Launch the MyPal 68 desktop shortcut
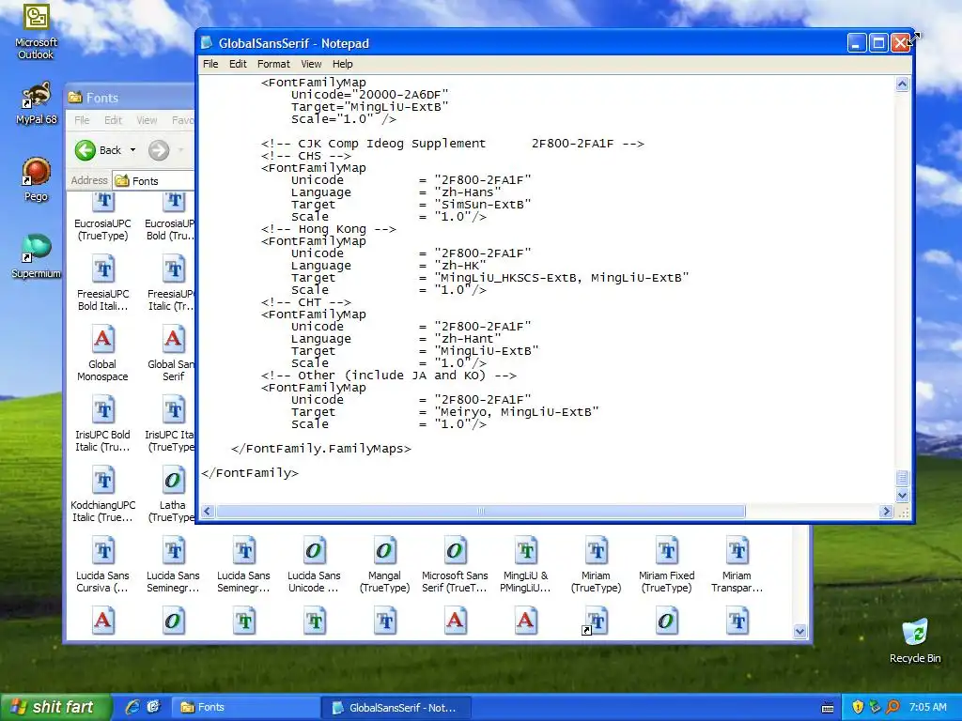Viewport: 962px width, 721px height. (x=36, y=103)
